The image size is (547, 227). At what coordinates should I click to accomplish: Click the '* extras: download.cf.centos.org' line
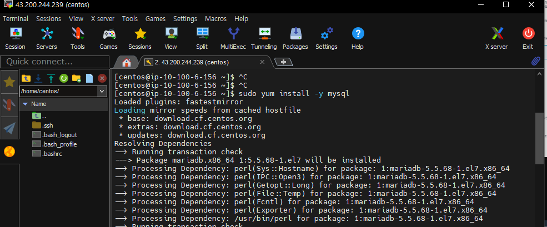click(190, 127)
